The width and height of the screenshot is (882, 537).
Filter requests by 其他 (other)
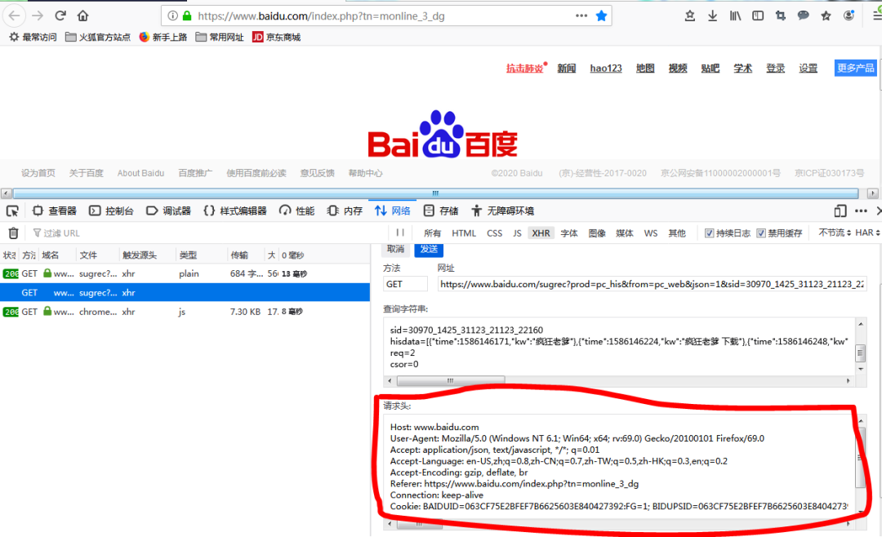click(x=677, y=233)
